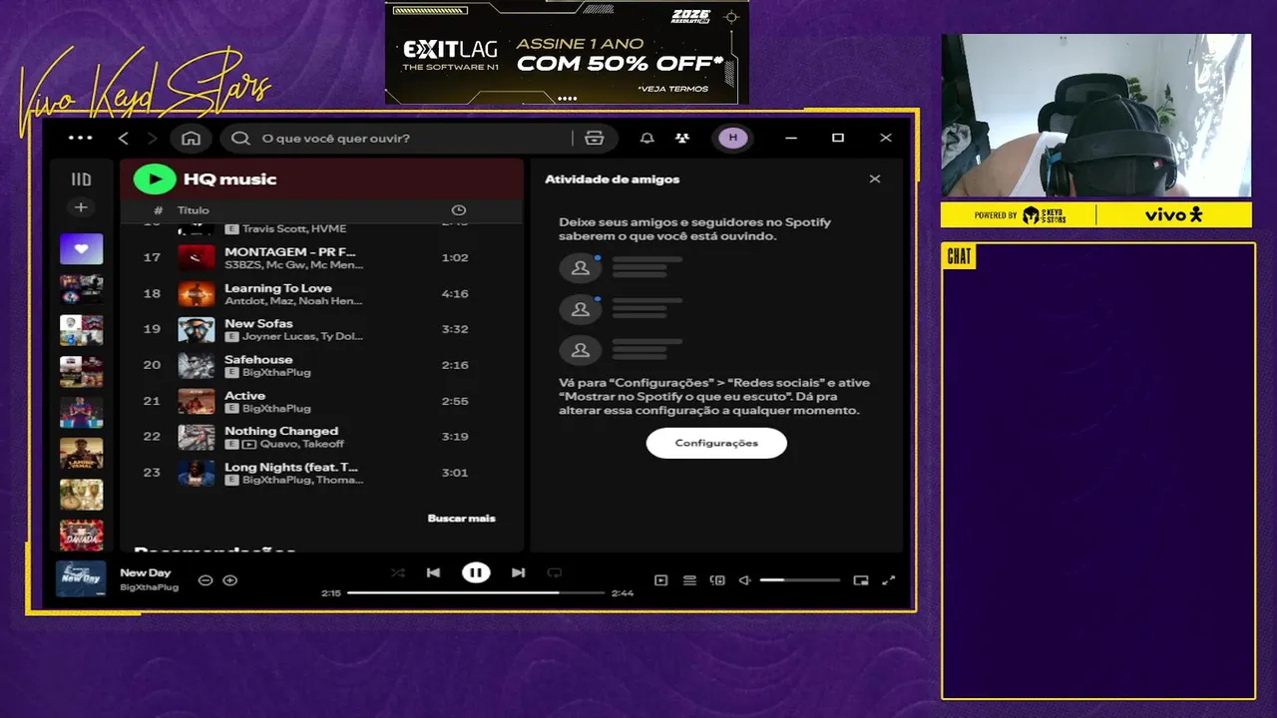
Task: Add New Day to Liked Songs
Action: 230,580
